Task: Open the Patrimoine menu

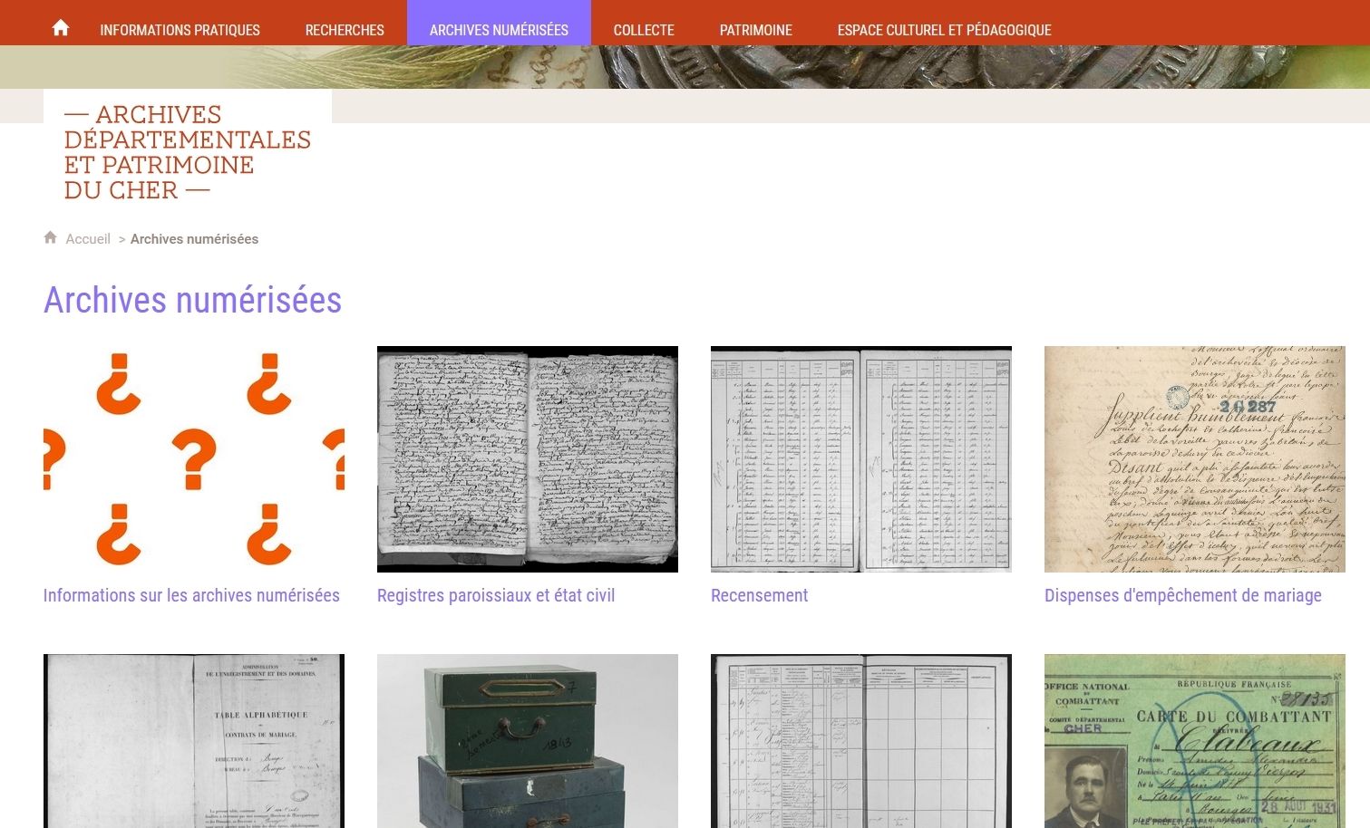Action: [755, 30]
